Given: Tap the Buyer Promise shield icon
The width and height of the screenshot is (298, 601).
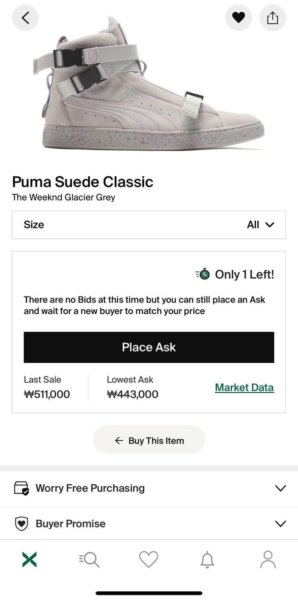Looking at the screenshot, I should (21, 524).
